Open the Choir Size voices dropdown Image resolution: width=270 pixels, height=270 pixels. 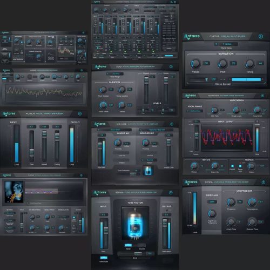point(226,44)
